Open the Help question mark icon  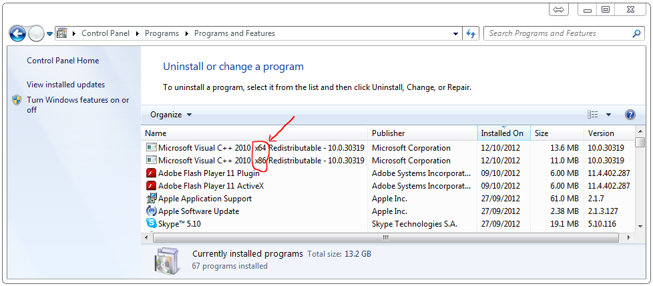click(630, 115)
